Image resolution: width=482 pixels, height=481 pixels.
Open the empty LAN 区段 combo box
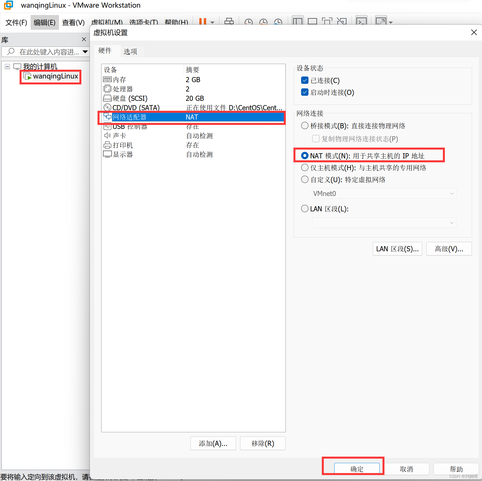pos(384,223)
